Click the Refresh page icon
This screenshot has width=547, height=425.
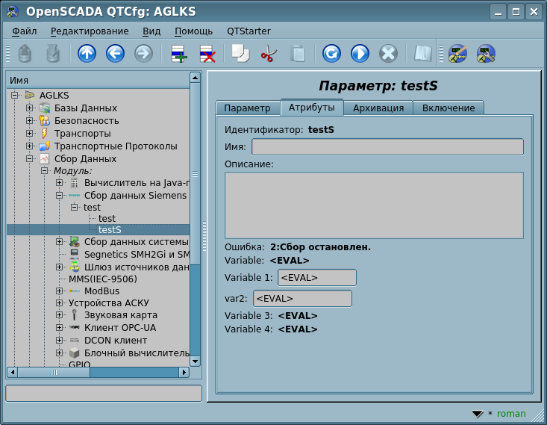pyautogui.click(x=331, y=54)
